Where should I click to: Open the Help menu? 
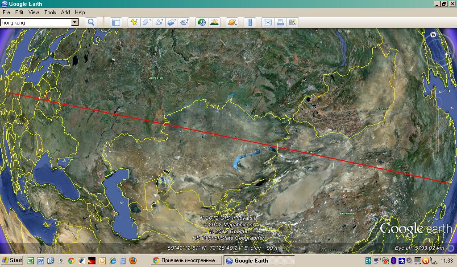tap(80, 12)
